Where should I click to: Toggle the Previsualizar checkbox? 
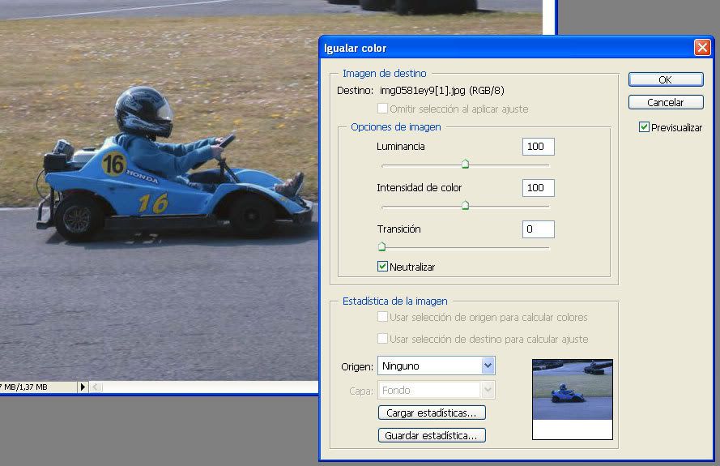[x=644, y=127]
